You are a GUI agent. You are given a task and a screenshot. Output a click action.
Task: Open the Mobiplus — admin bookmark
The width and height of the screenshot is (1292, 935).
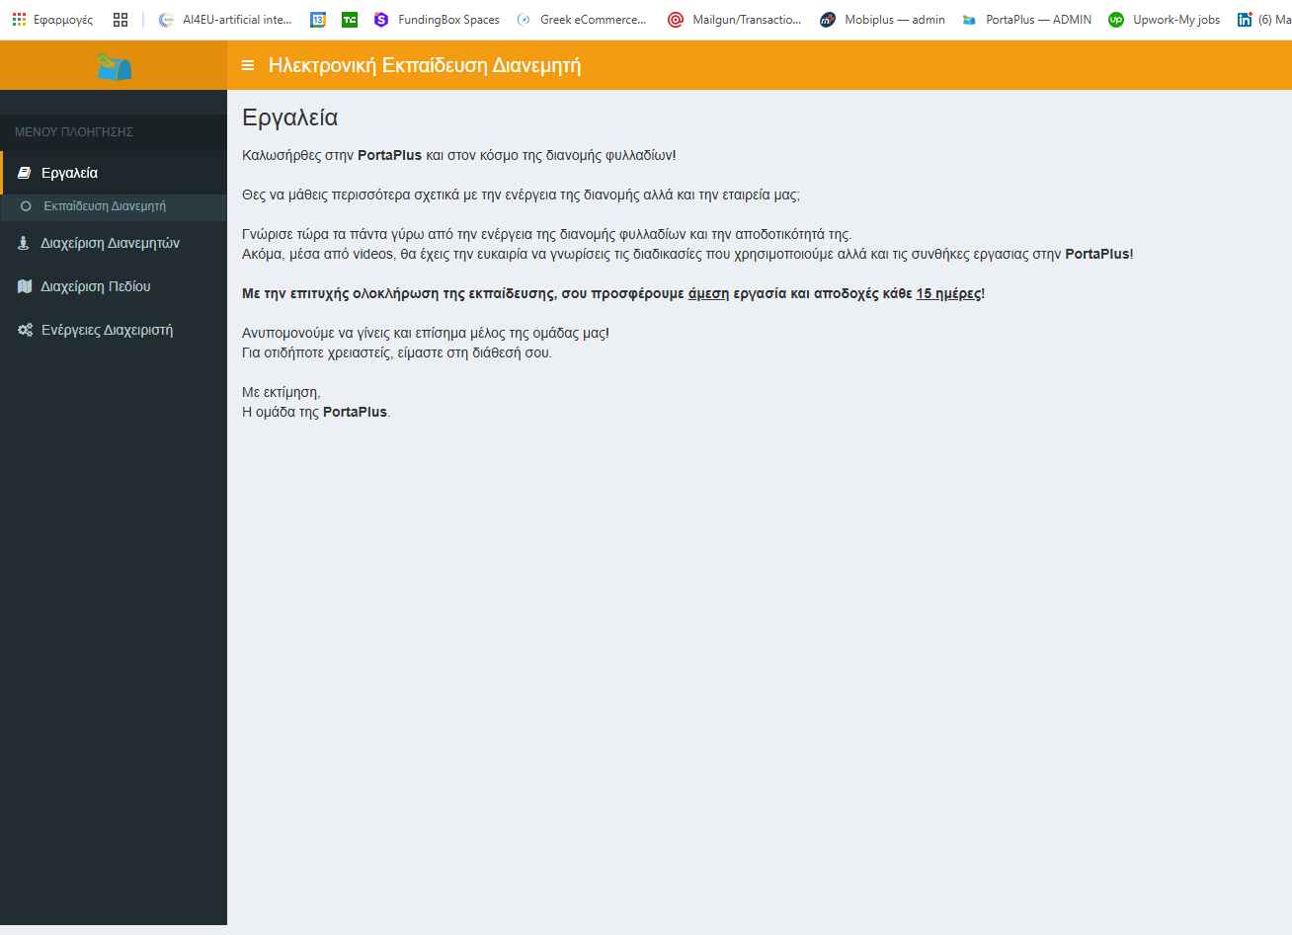(882, 20)
